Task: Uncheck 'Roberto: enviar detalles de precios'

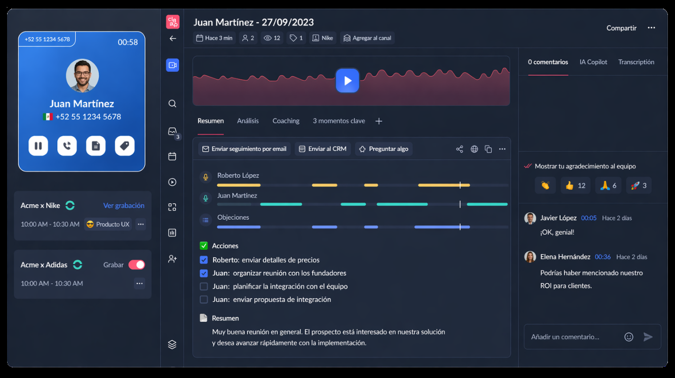Action: tap(204, 260)
